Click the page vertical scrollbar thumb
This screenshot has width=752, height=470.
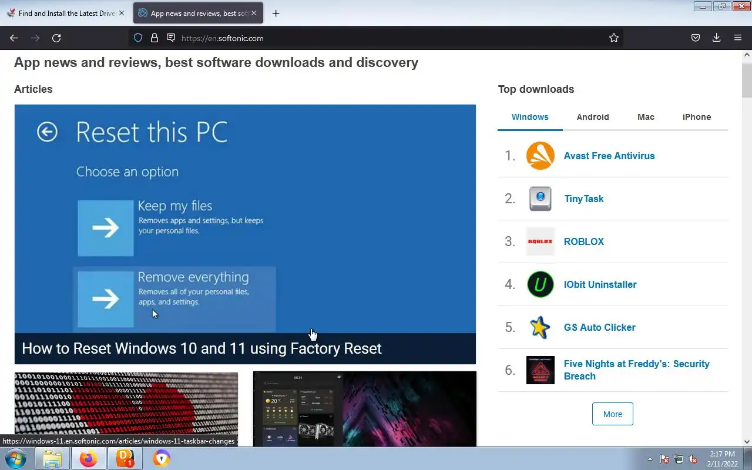tap(747, 79)
